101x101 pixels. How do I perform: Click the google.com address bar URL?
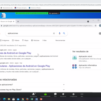(48, 26)
